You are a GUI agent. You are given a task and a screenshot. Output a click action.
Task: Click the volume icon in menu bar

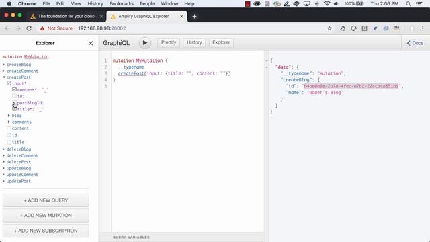[336, 3]
